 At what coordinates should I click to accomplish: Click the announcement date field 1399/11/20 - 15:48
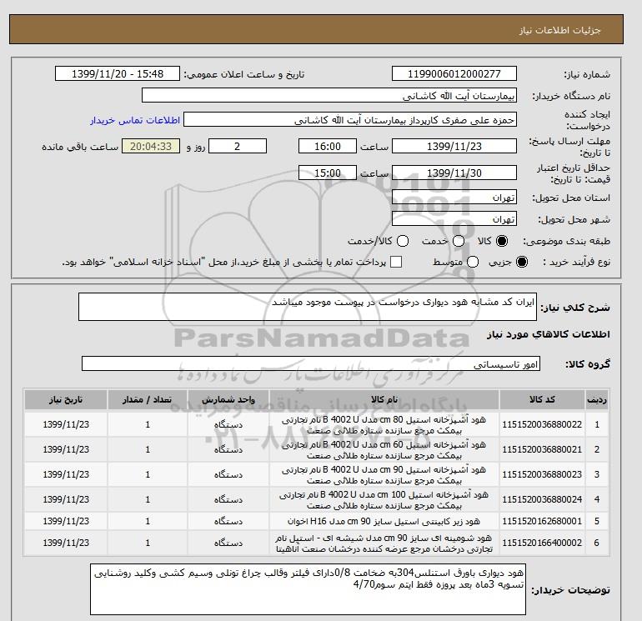(x=117, y=73)
